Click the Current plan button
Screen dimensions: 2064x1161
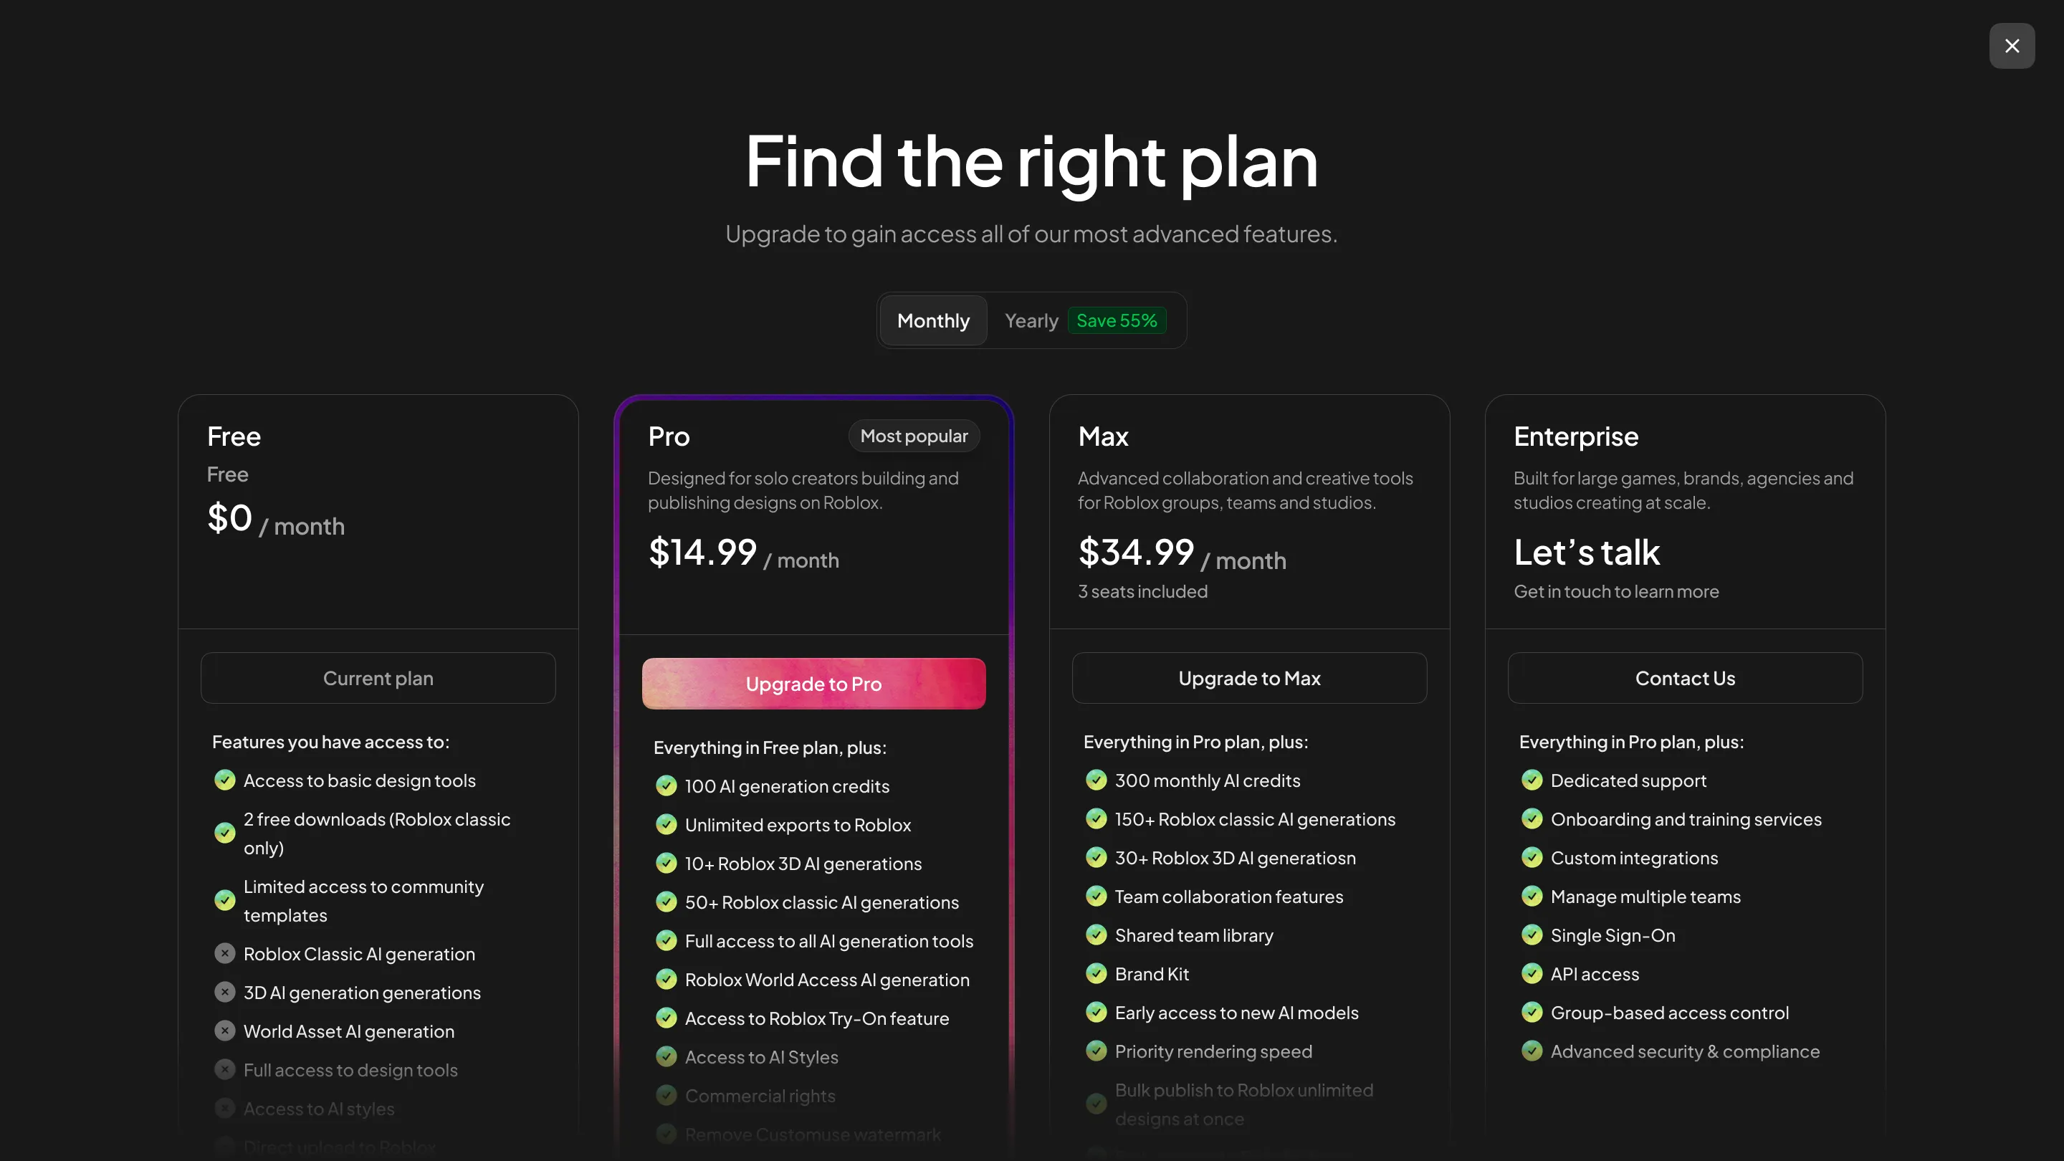(378, 678)
